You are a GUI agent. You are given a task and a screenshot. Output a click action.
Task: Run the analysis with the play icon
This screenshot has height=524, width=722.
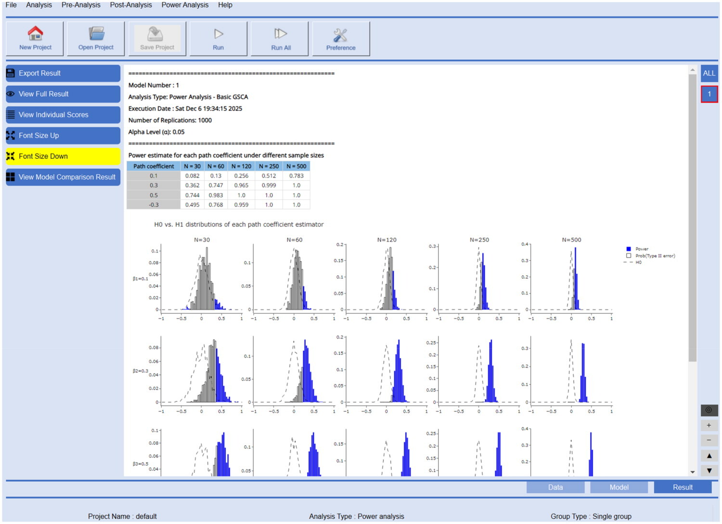[219, 34]
